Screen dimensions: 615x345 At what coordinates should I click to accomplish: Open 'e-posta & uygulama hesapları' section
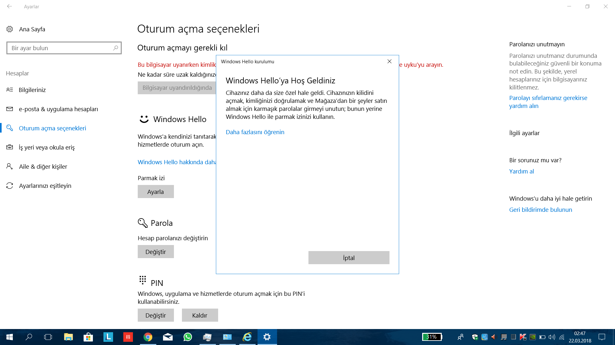58,109
